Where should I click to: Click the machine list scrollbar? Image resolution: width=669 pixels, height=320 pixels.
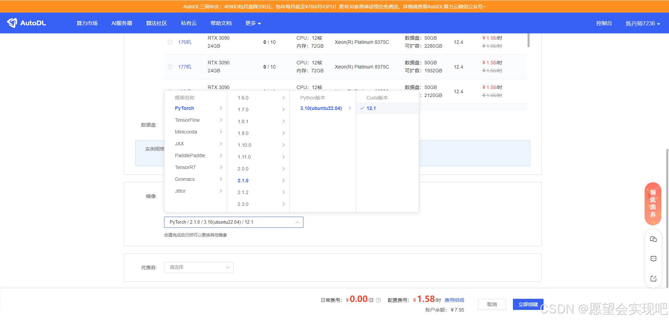coord(529,40)
